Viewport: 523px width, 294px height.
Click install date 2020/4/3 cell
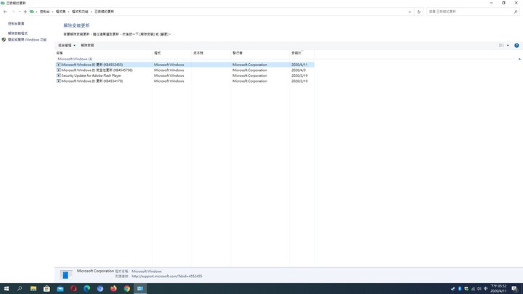click(x=299, y=70)
